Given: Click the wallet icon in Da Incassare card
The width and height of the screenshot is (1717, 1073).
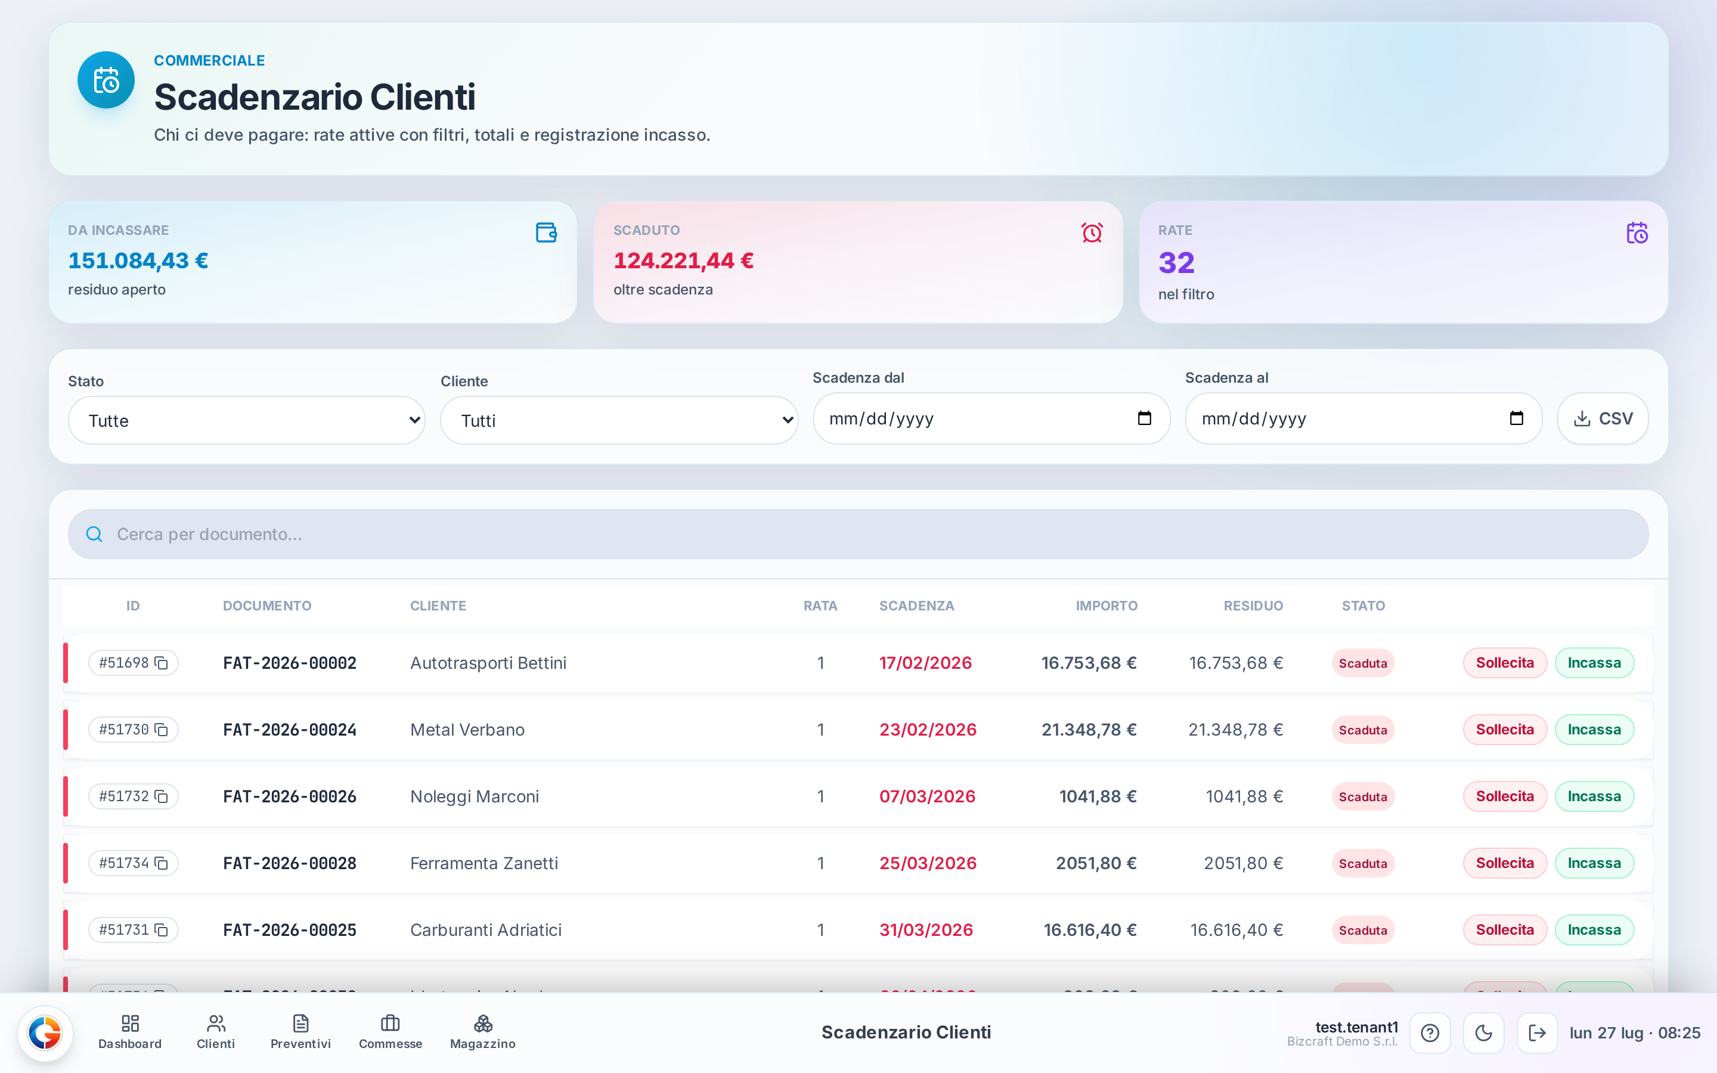Looking at the screenshot, I should tap(546, 232).
